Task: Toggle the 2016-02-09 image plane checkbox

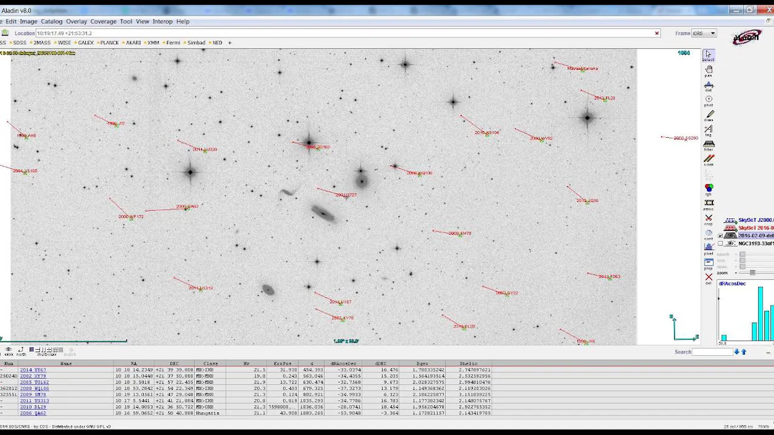Action: pyautogui.click(x=720, y=236)
